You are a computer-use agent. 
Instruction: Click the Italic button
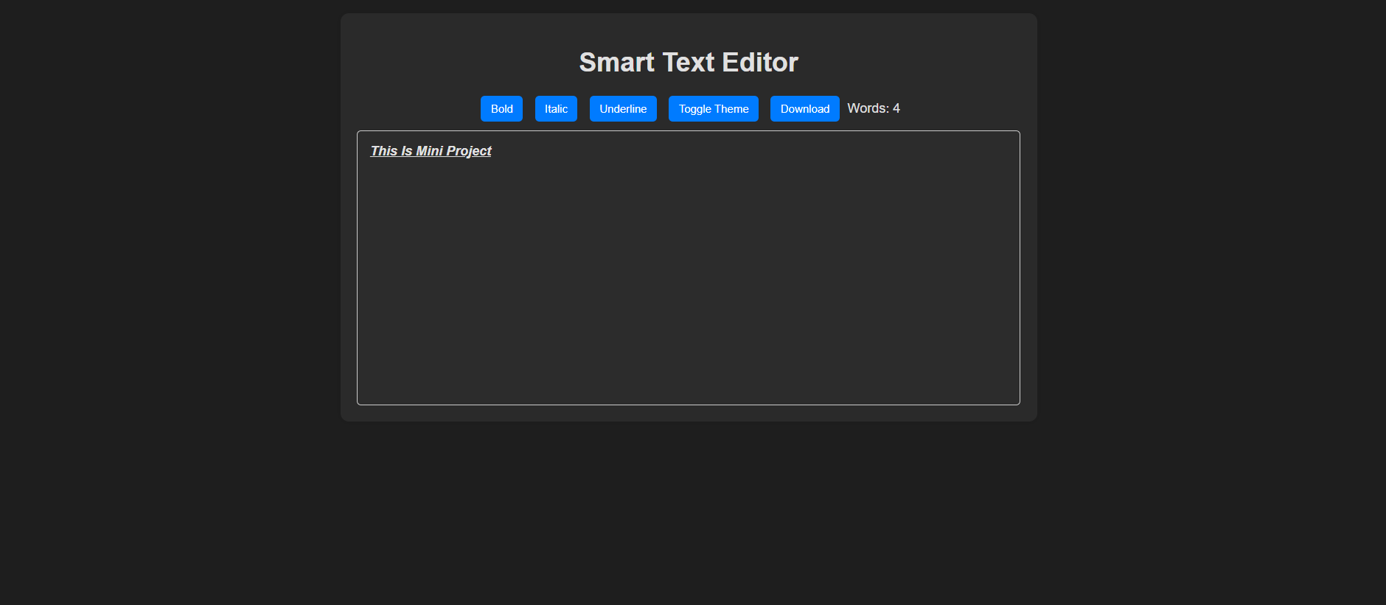pos(556,108)
